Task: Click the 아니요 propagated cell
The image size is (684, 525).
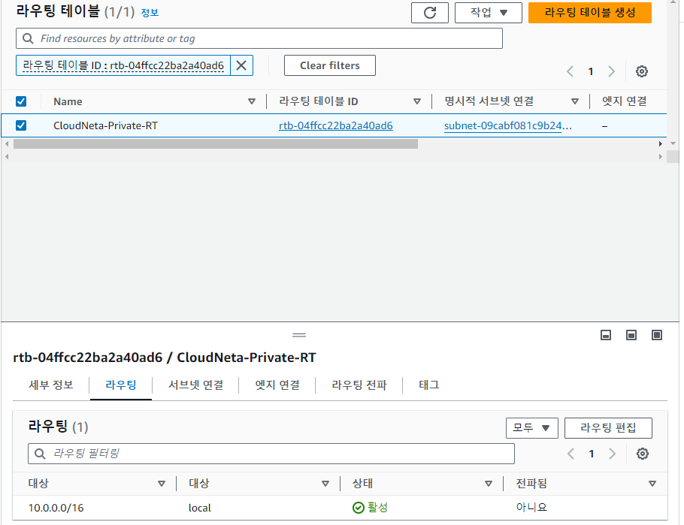Action: 531,508
